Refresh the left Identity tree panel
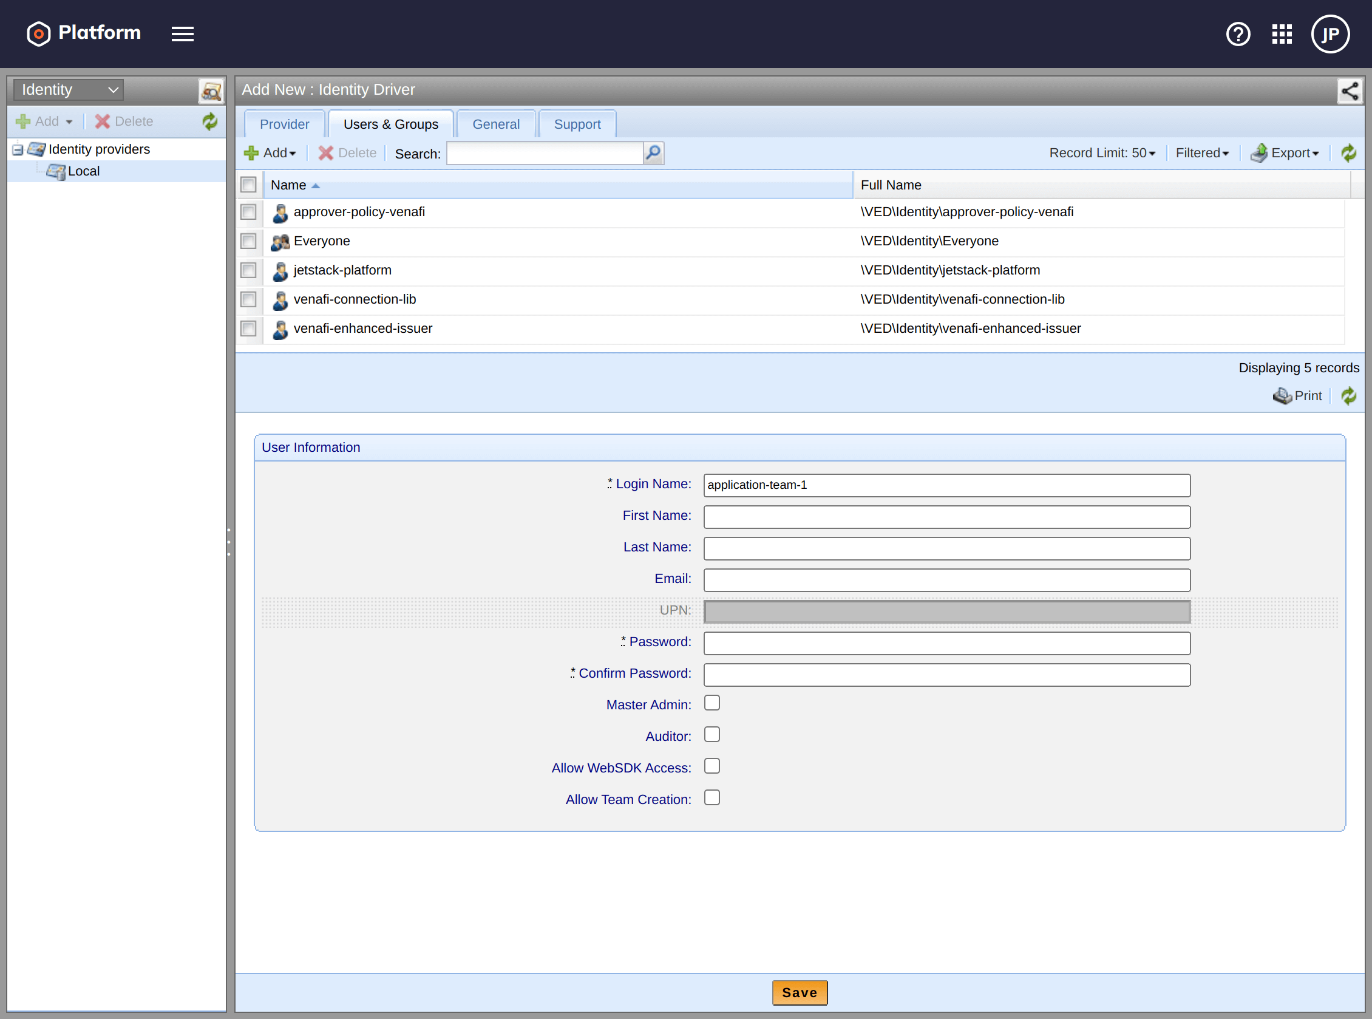The height and width of the screenshot is (1019, 1372). click(210, 121)
